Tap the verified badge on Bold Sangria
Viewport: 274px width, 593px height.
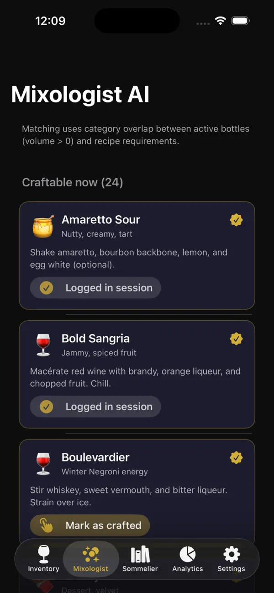pos(236,339)
